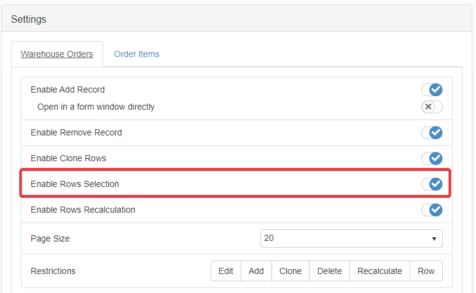Click the Page Size label

50,238
